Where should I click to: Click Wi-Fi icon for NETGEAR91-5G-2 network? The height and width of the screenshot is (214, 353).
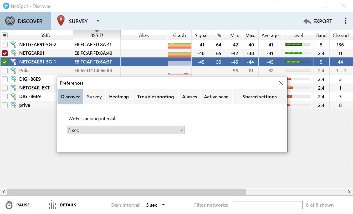13,45
